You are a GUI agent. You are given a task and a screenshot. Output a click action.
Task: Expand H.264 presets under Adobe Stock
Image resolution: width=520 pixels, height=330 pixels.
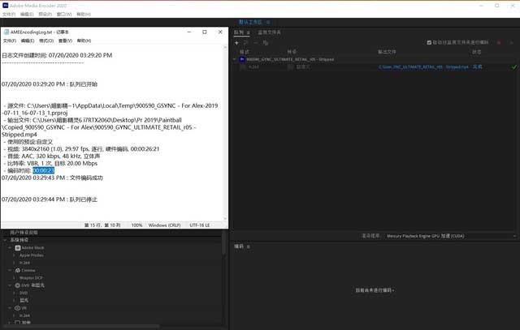click(14, 263)
